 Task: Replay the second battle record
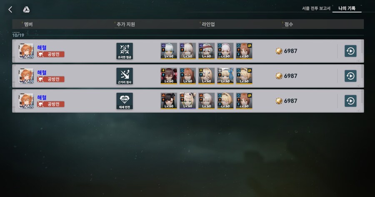350,76
